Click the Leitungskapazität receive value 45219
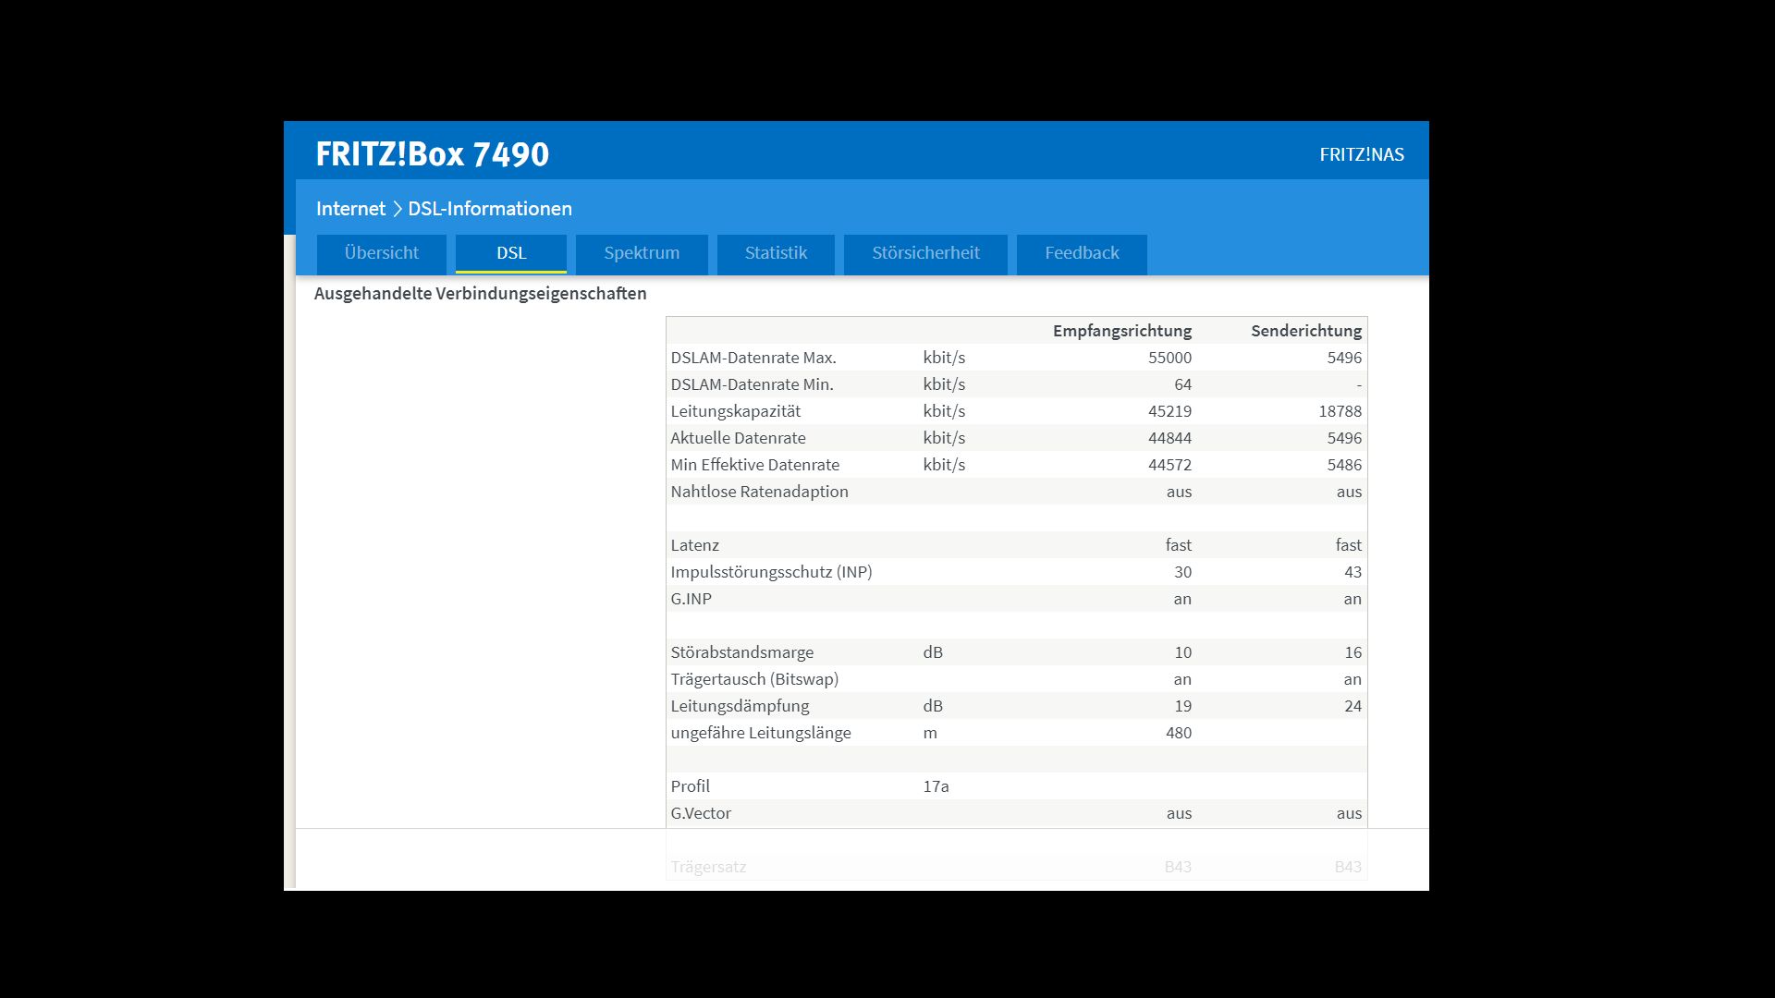This screenshot has height=998, width=1775. point(1169,411)
